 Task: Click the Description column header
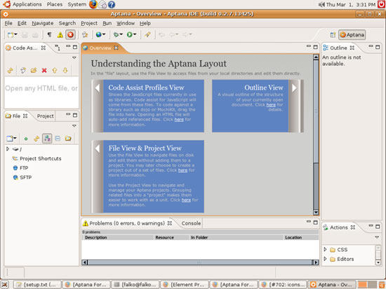[x=117, y=237]
